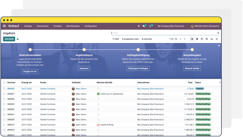
Task: Open Mitchell Admin user menu
Action: tap(205, 26)
